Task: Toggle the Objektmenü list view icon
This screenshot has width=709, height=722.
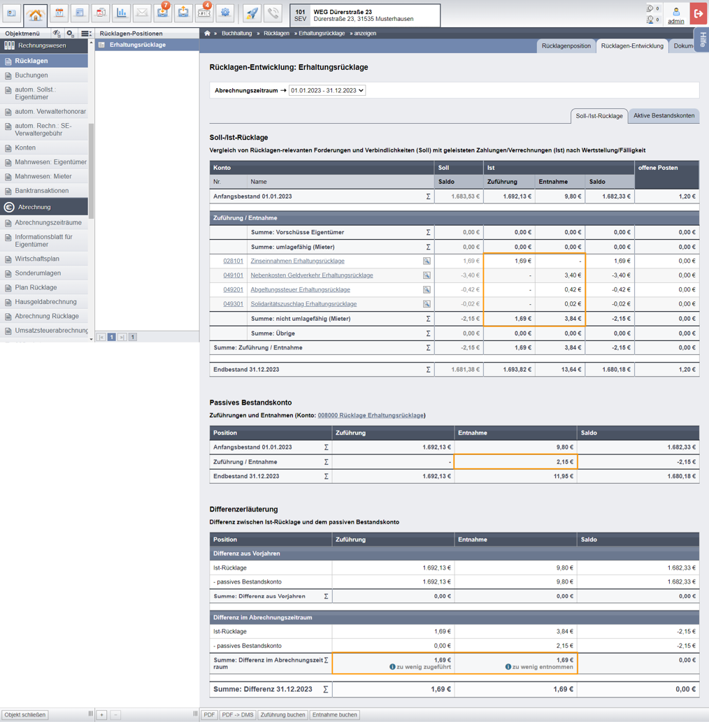Action: 86,33
